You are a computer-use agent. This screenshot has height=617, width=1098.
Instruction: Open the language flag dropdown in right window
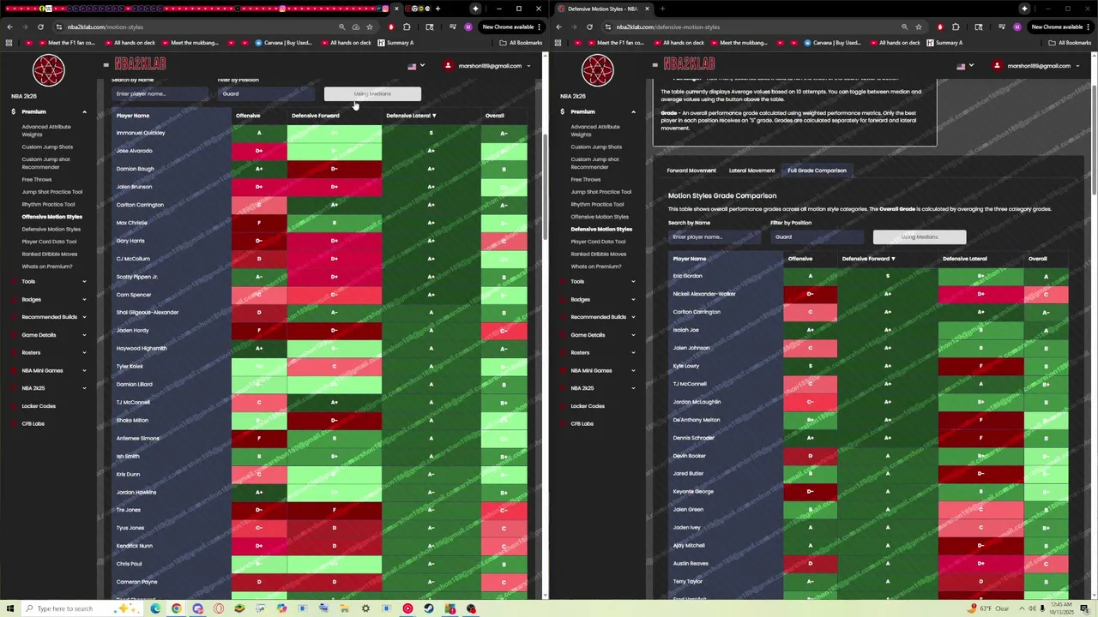click(965, 66)
